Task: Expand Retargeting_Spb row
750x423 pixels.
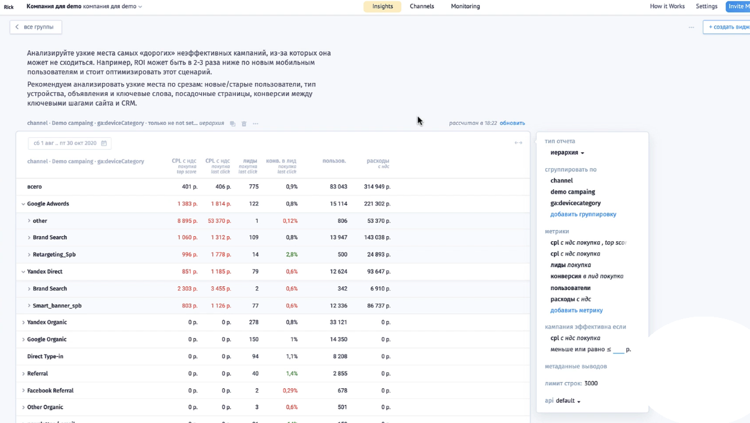Action: 28,255
